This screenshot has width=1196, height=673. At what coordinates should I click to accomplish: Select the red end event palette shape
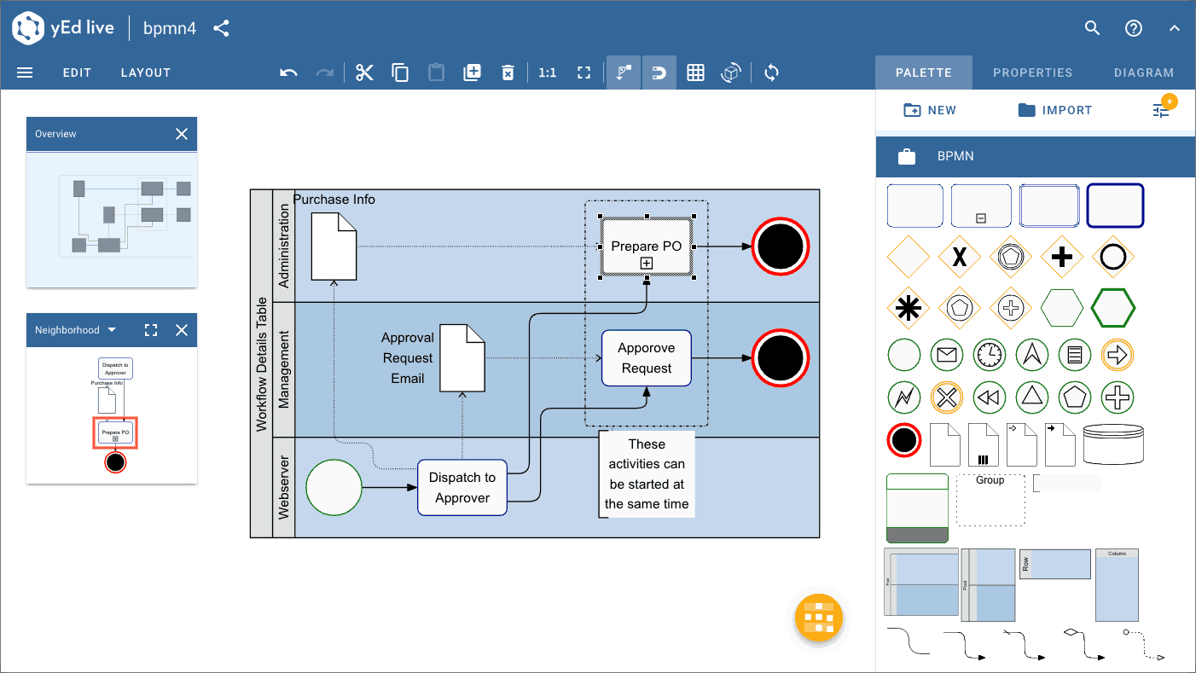coord(904,441)
